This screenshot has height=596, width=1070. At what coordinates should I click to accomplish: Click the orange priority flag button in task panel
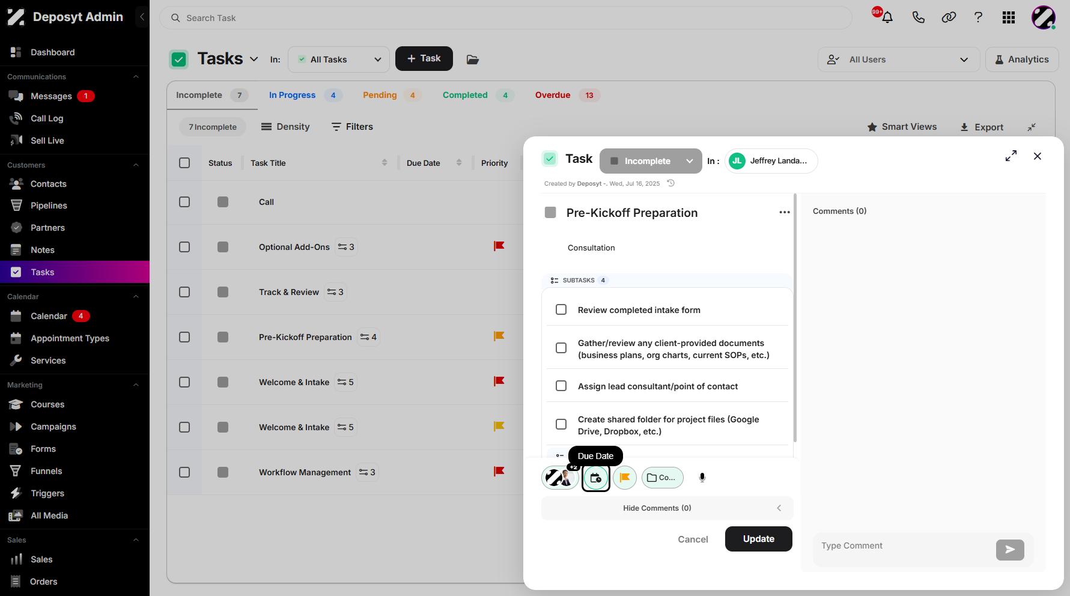point(625,478)
